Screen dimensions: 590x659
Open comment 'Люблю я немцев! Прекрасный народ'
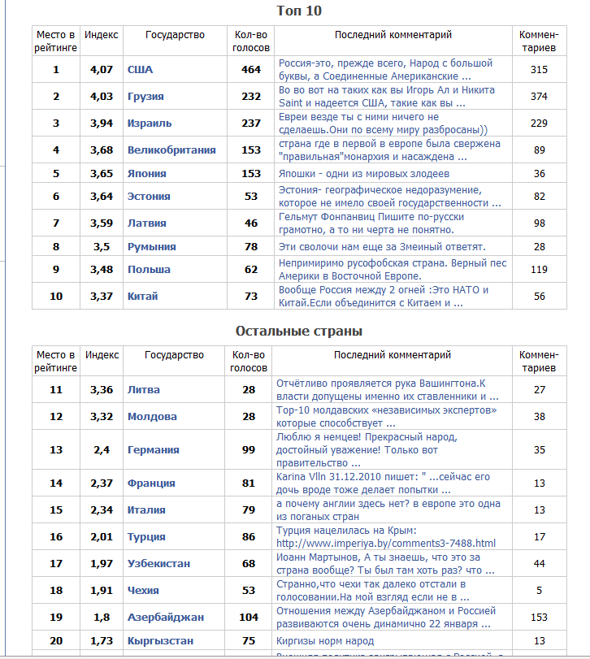(367, 450)
